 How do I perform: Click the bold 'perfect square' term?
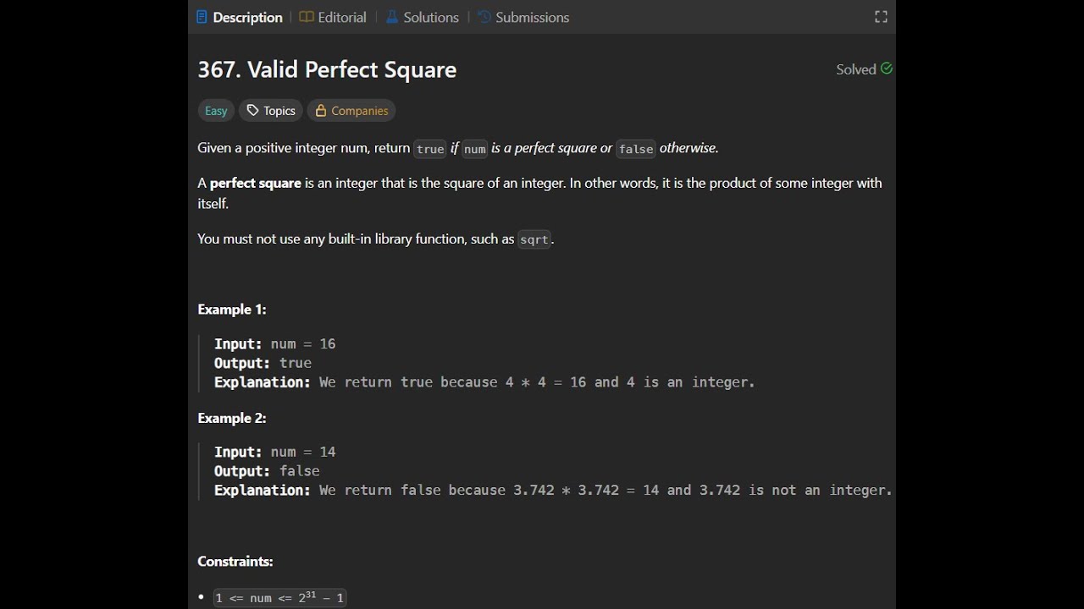pyautogui.click(x=255, y=183)
